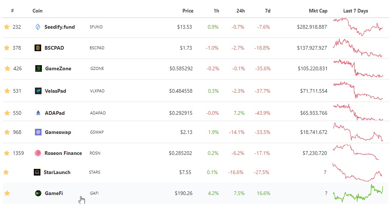390x209 pixels.
Task: Toggle StarLaunch favorite star
Action: (6, 172)
